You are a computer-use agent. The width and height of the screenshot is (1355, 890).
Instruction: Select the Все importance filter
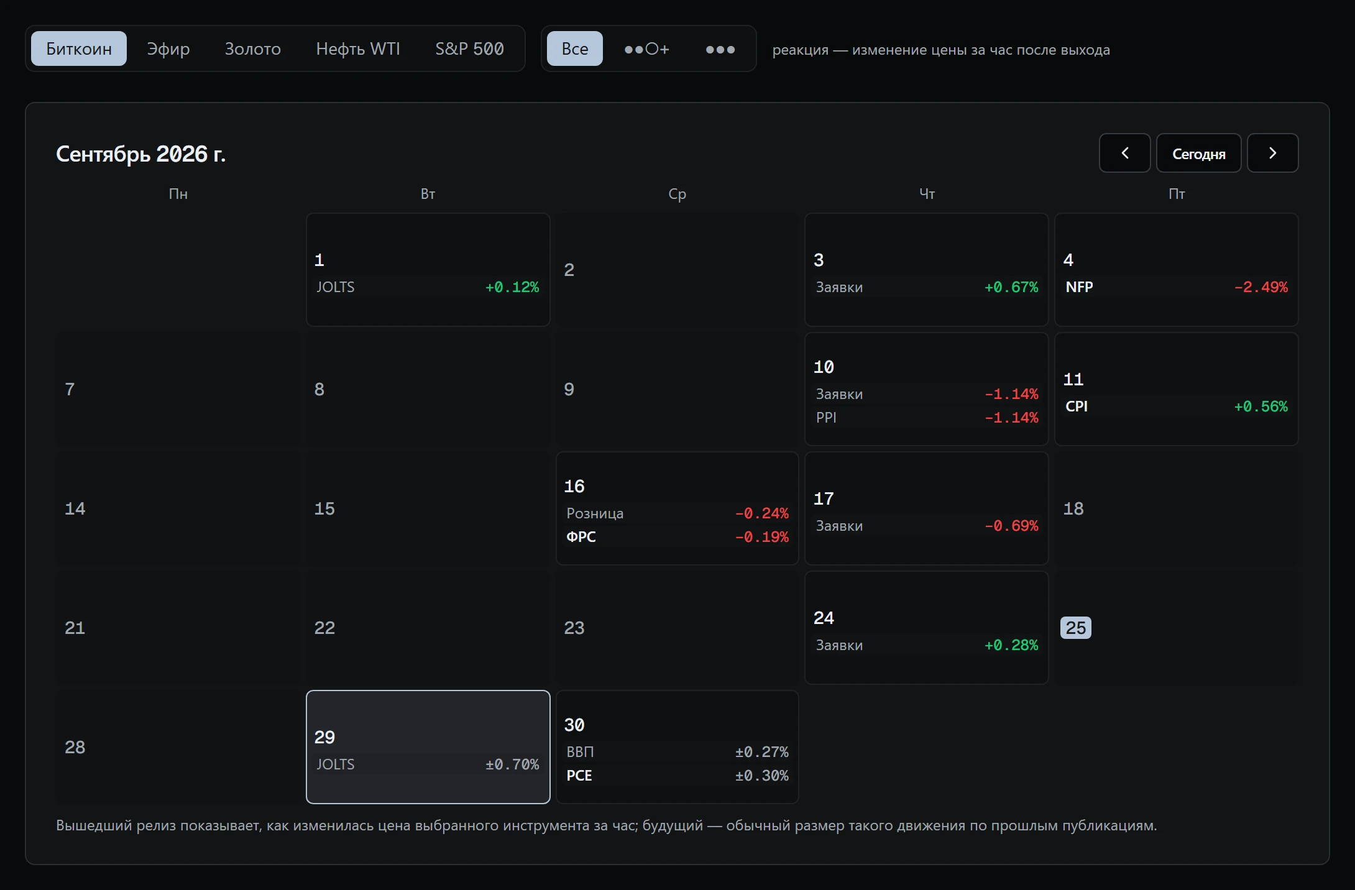(575, 48)
